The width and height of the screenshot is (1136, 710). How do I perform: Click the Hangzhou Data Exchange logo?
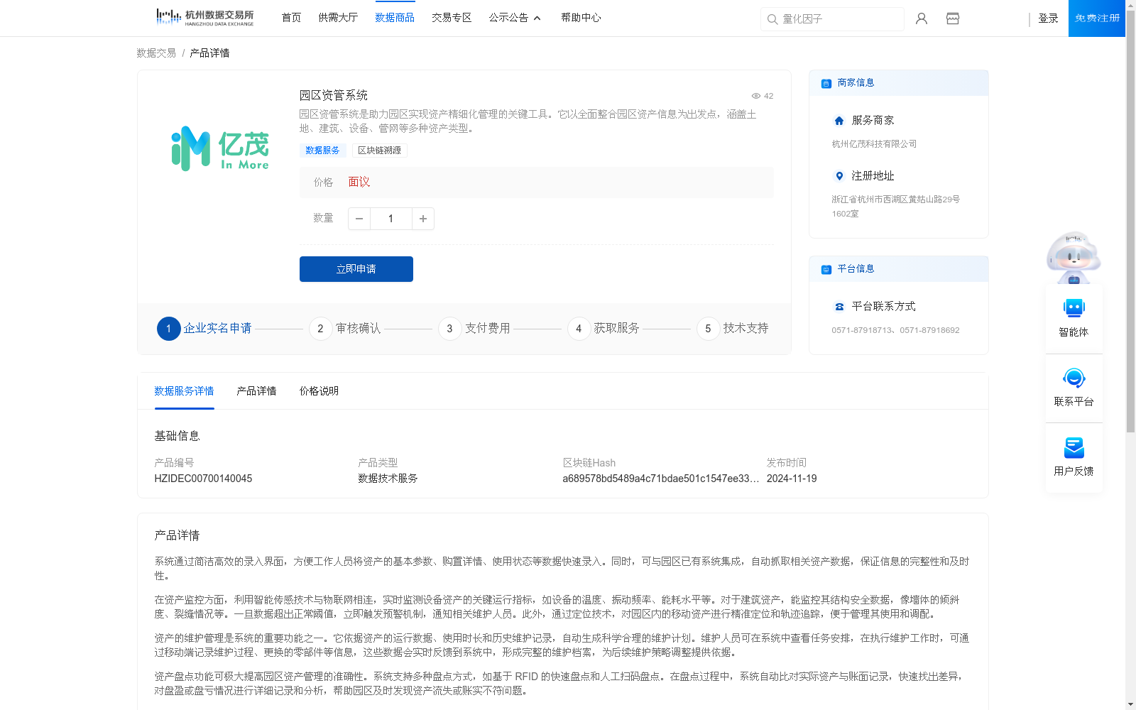click(x=204, y=18)
